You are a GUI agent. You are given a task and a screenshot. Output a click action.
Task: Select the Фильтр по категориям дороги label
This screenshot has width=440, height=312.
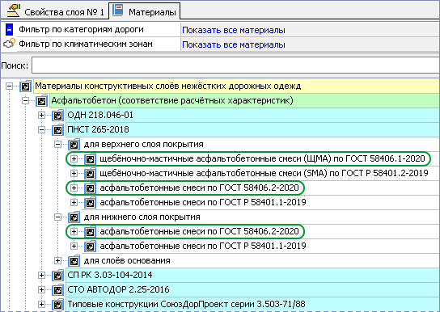[x=81, y=29]
